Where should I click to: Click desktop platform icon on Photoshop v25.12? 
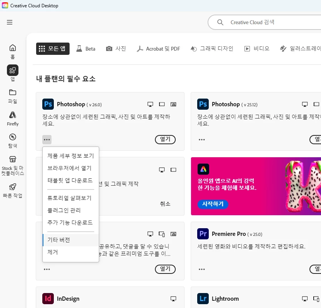tap(305, 104)
